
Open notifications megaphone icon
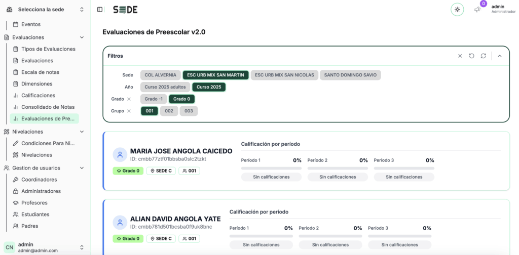coord(477,10)
